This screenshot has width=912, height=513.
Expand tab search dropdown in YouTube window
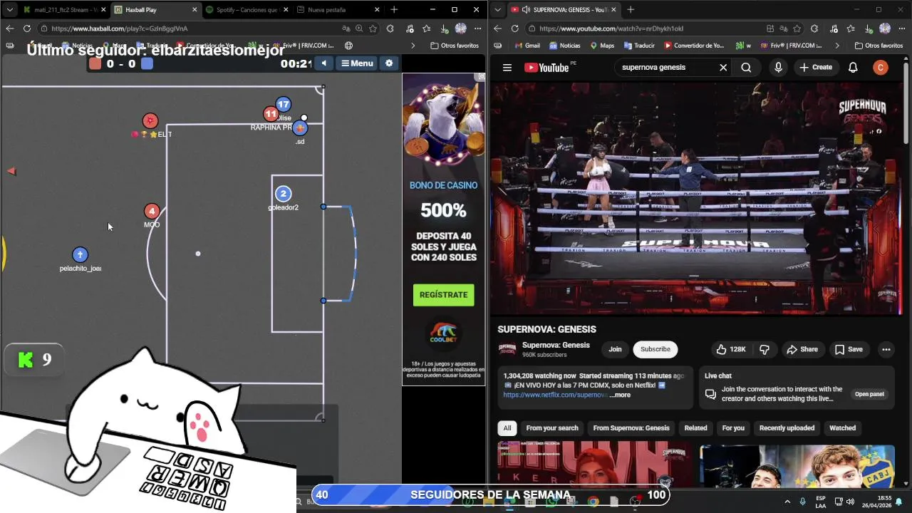point(497,10)
